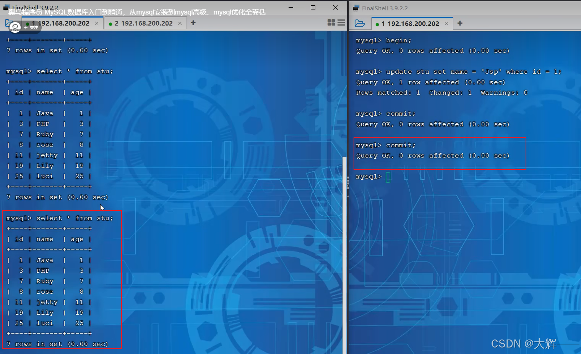Click 'PHP' in the upper result table
The height and width of the screenshot is (354, 581).
43,124
